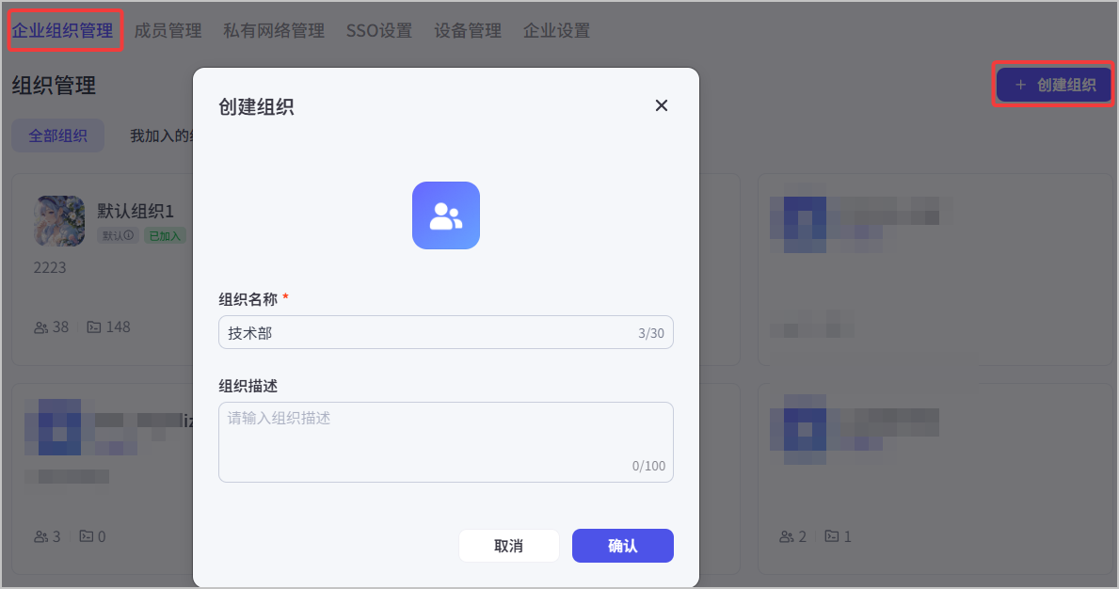Click the project icon beside count 148
1119x589 pixels.
pos(94,327)
